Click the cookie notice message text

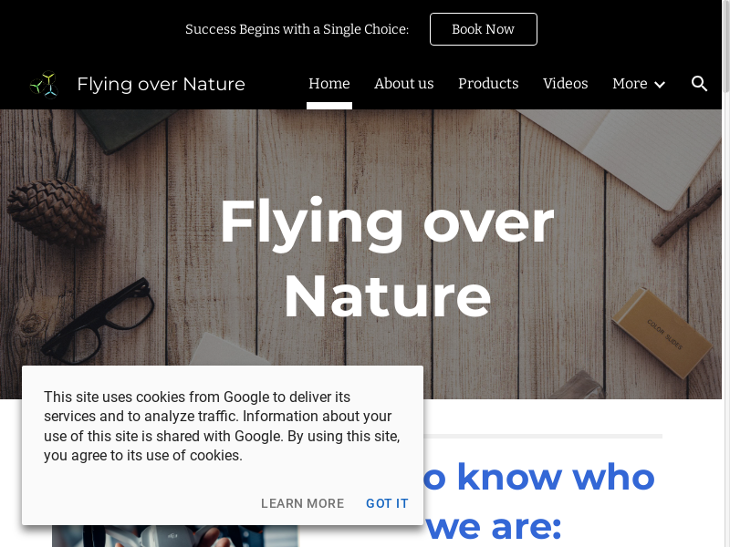point(222,426)
